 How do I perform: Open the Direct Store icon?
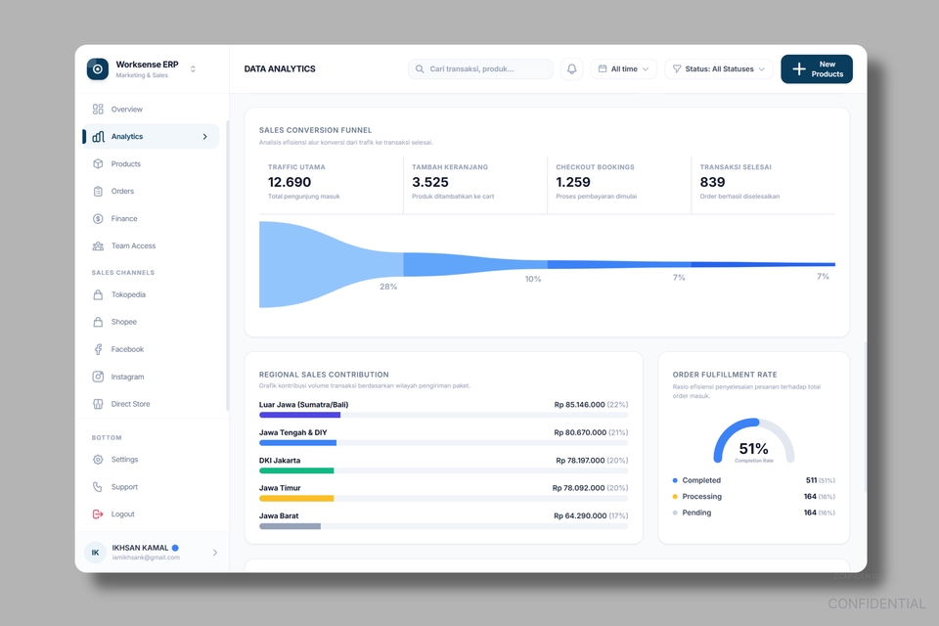[x=98, y=404]
